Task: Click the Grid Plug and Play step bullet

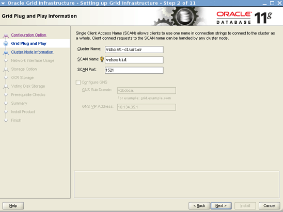Action: click(x=6, y=43)
